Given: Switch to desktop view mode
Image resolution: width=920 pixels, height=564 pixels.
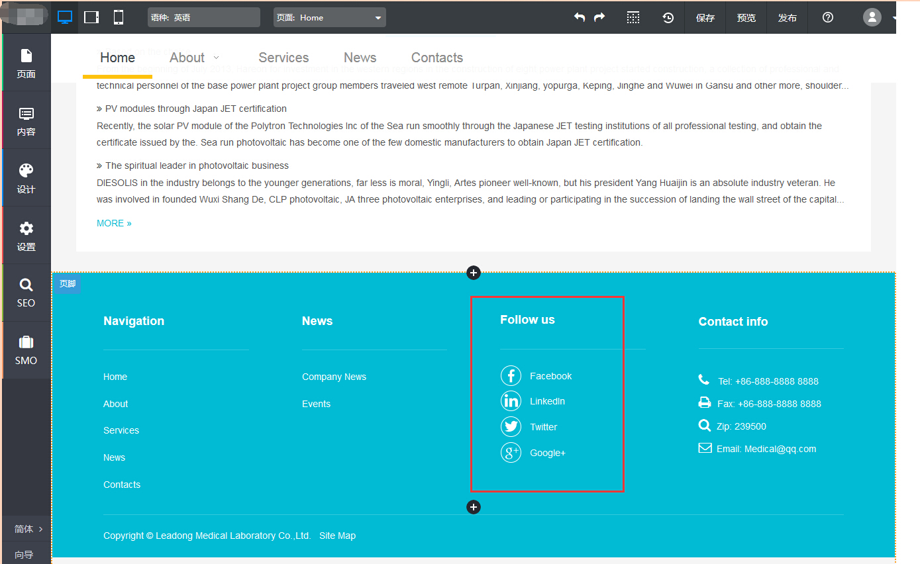Looking at the screenshot, I should (x=65, y=17).
